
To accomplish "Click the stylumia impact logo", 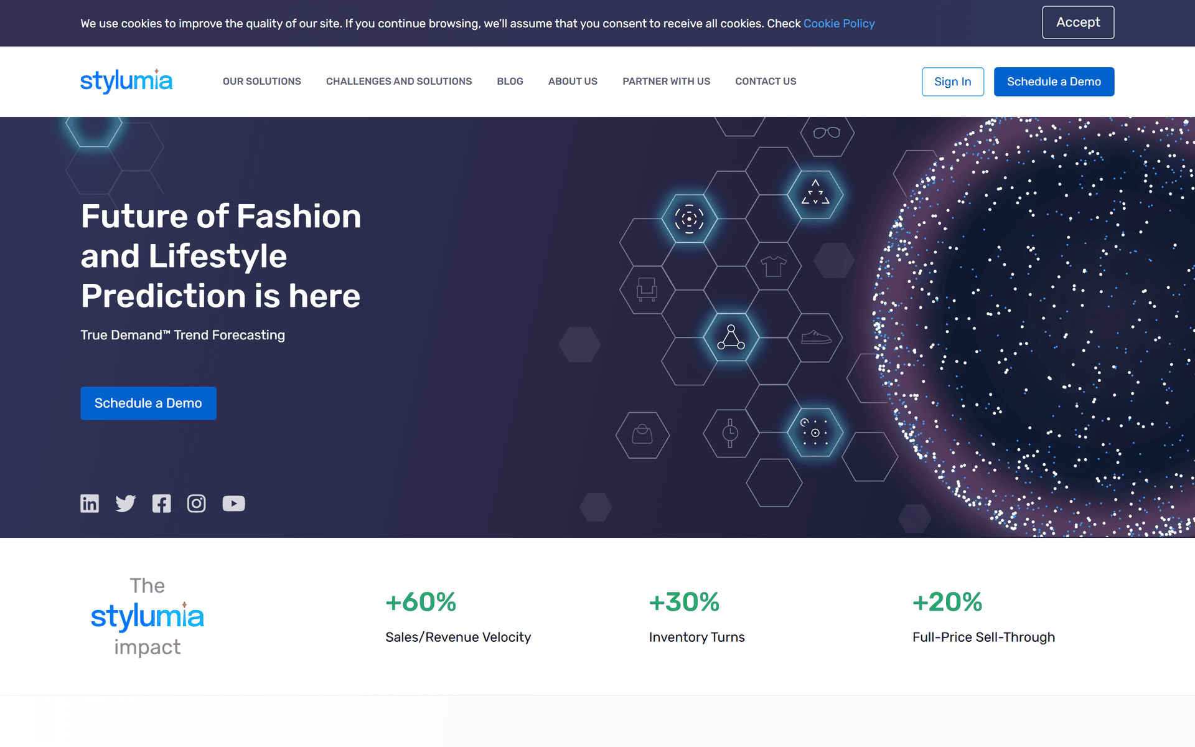I will [x=148, y=616].
